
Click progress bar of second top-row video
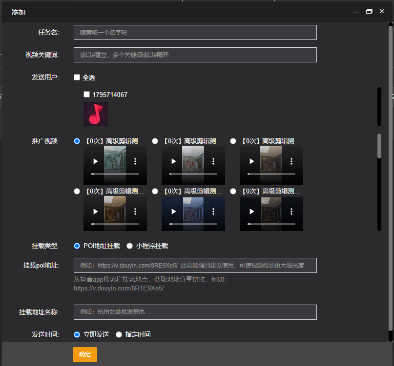pyautogui.click(x=193, y=174)
